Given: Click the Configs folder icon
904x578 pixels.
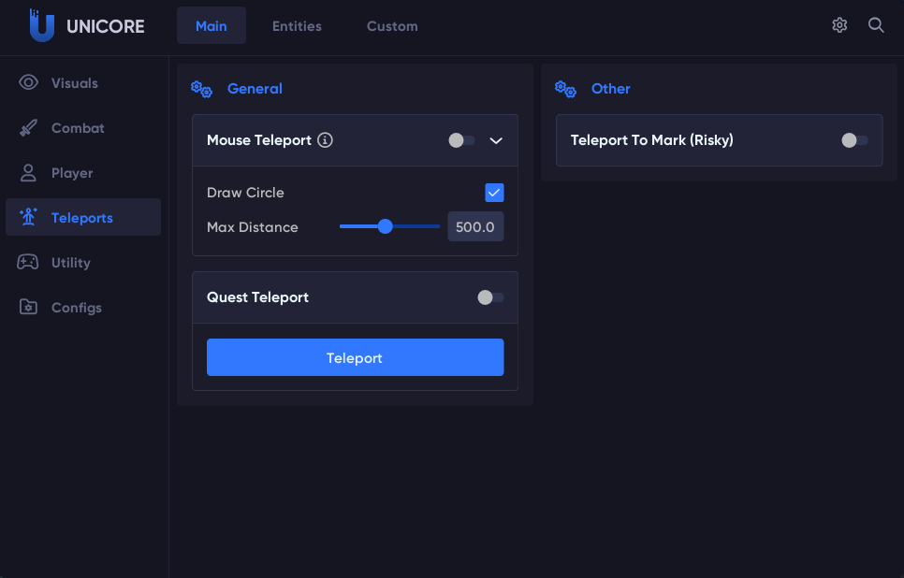Looking at the screenshot, I should [x=28, y=308].
